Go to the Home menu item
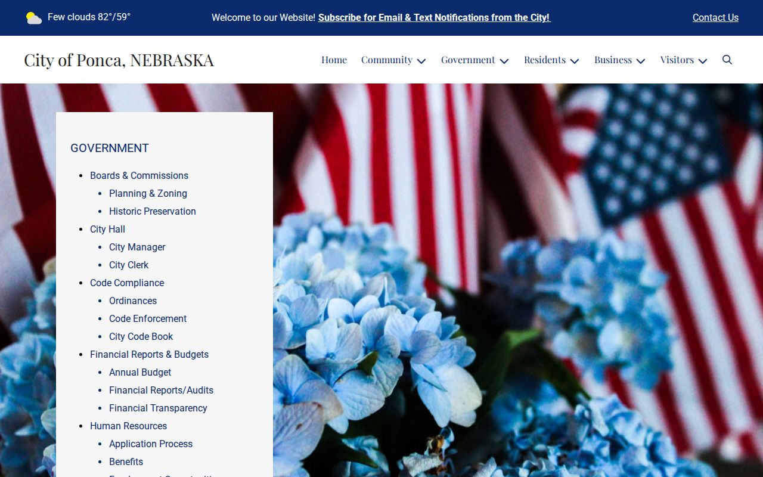 pyautogui.click(x=334, y=60)
